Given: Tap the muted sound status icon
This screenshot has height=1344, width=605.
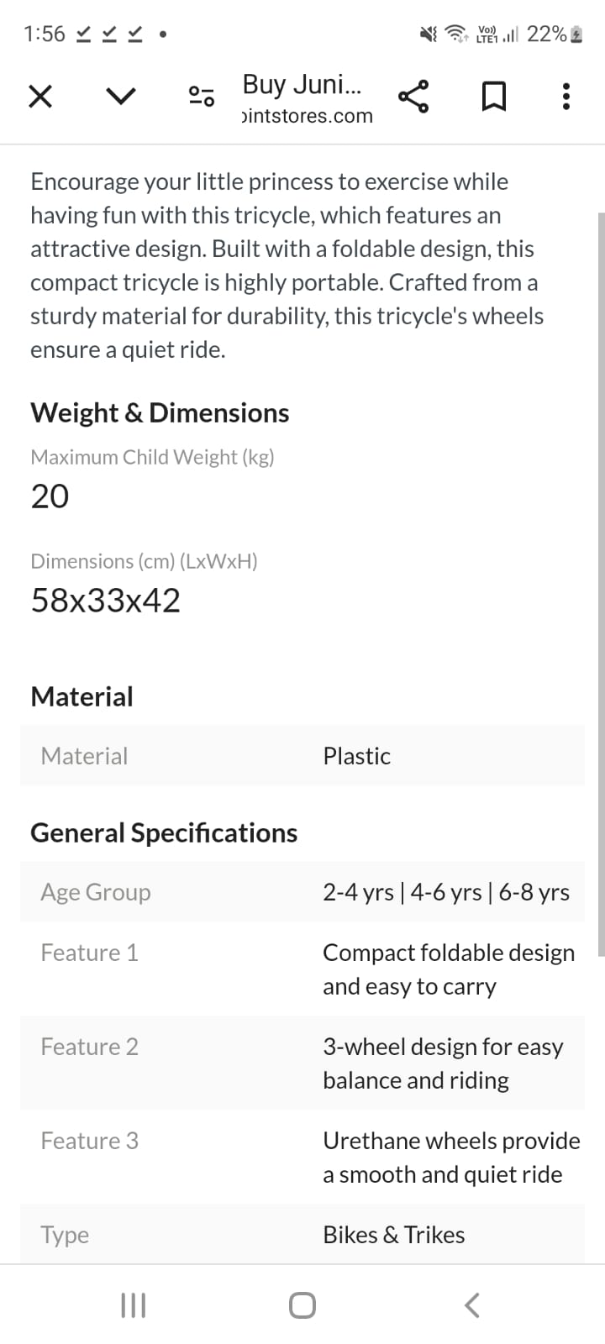Looking at the screenshot, I should click(x=429, y=34).
